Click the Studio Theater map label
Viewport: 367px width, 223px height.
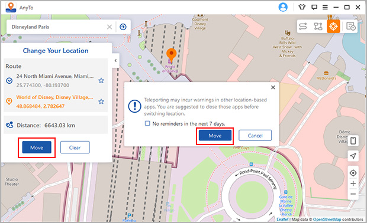click(12, 182)
